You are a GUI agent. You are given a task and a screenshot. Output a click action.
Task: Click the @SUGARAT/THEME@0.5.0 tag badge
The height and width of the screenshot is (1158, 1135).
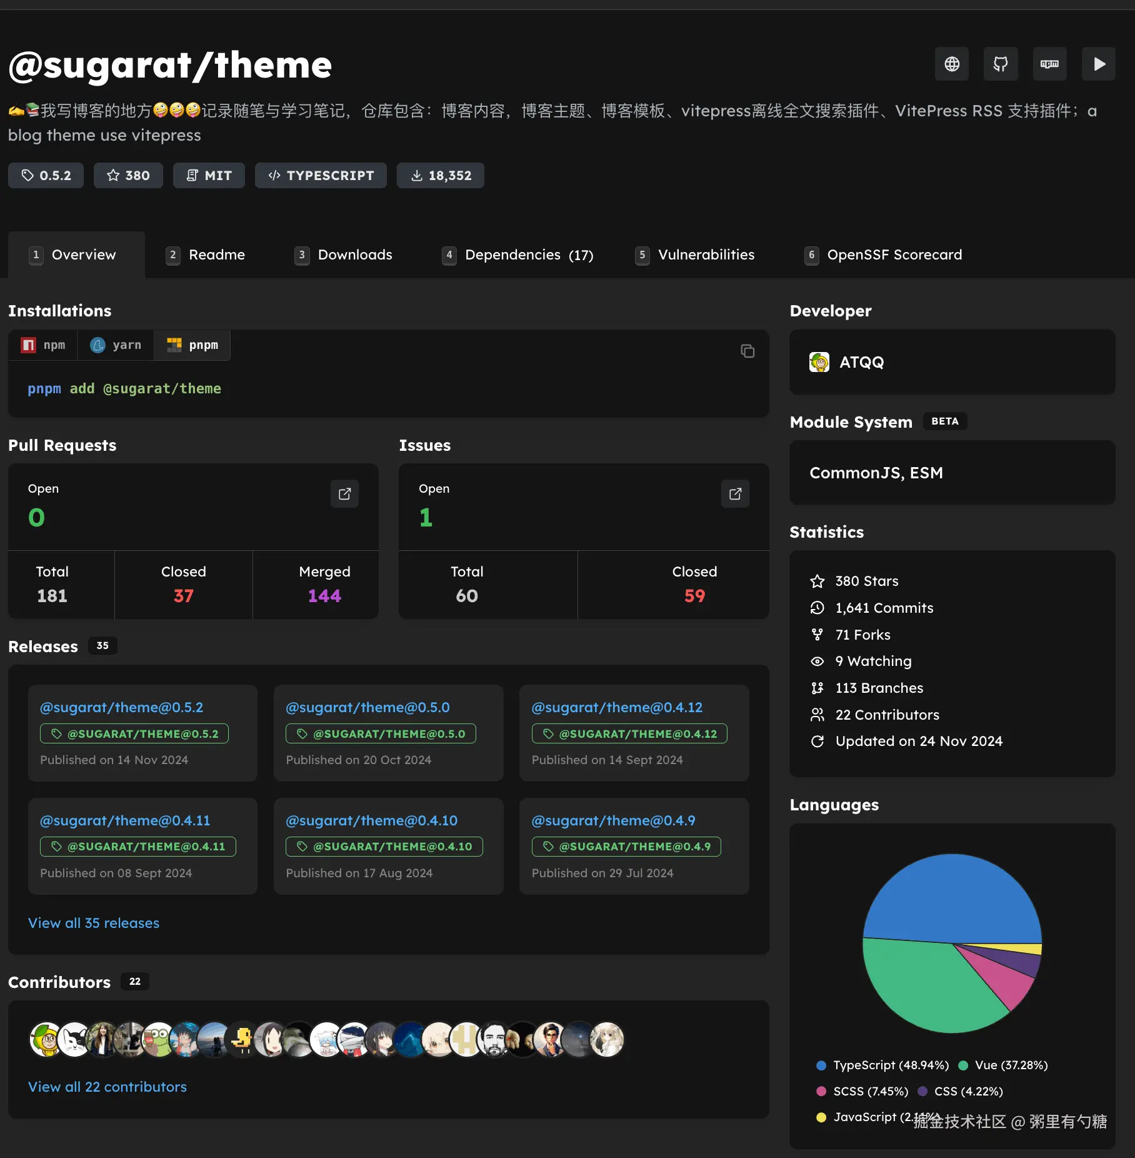click(x=381, y=733)
